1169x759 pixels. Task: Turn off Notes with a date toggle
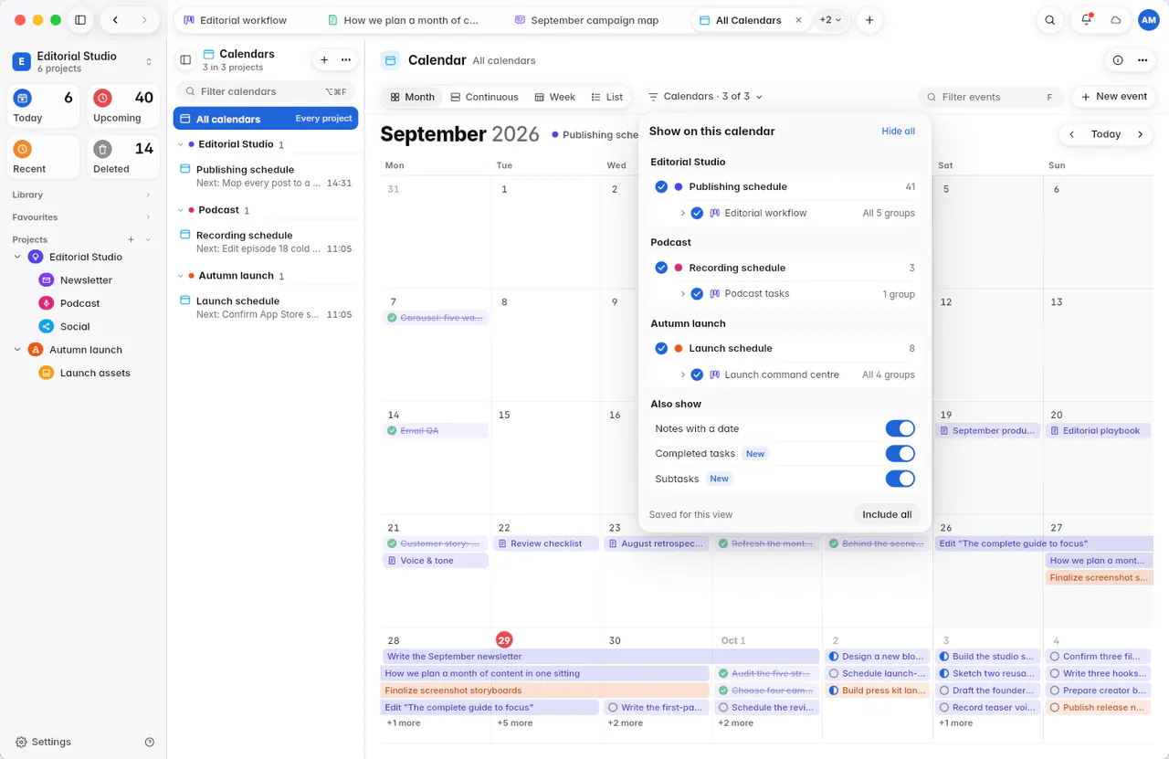click(900, 428)
